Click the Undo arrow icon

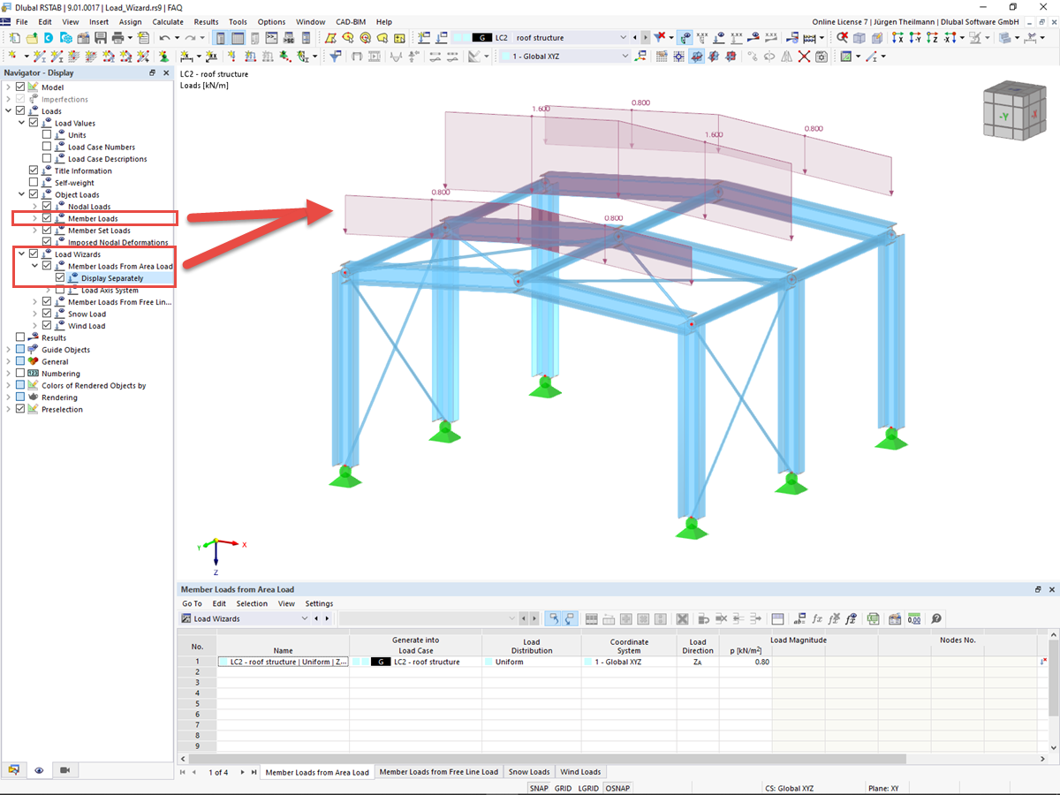[x=164, y=38]
